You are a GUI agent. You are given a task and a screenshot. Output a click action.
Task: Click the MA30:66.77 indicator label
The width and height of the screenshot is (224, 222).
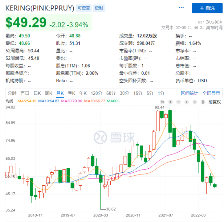point(94,101)
